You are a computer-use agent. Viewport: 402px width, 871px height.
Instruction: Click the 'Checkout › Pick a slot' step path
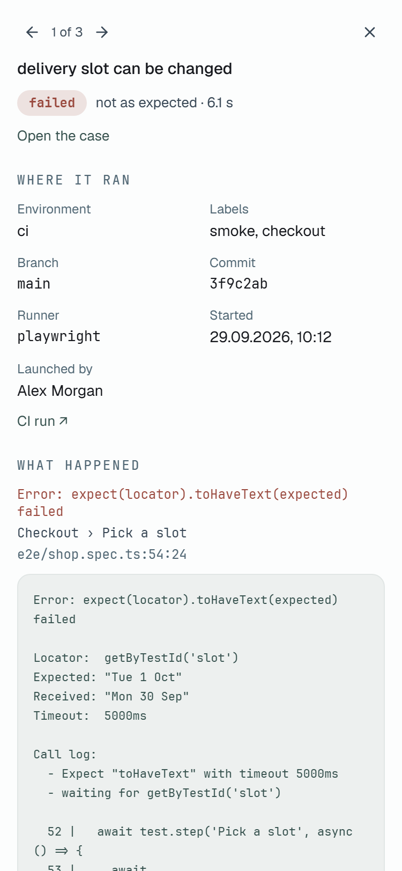click(x=102, y=533)
